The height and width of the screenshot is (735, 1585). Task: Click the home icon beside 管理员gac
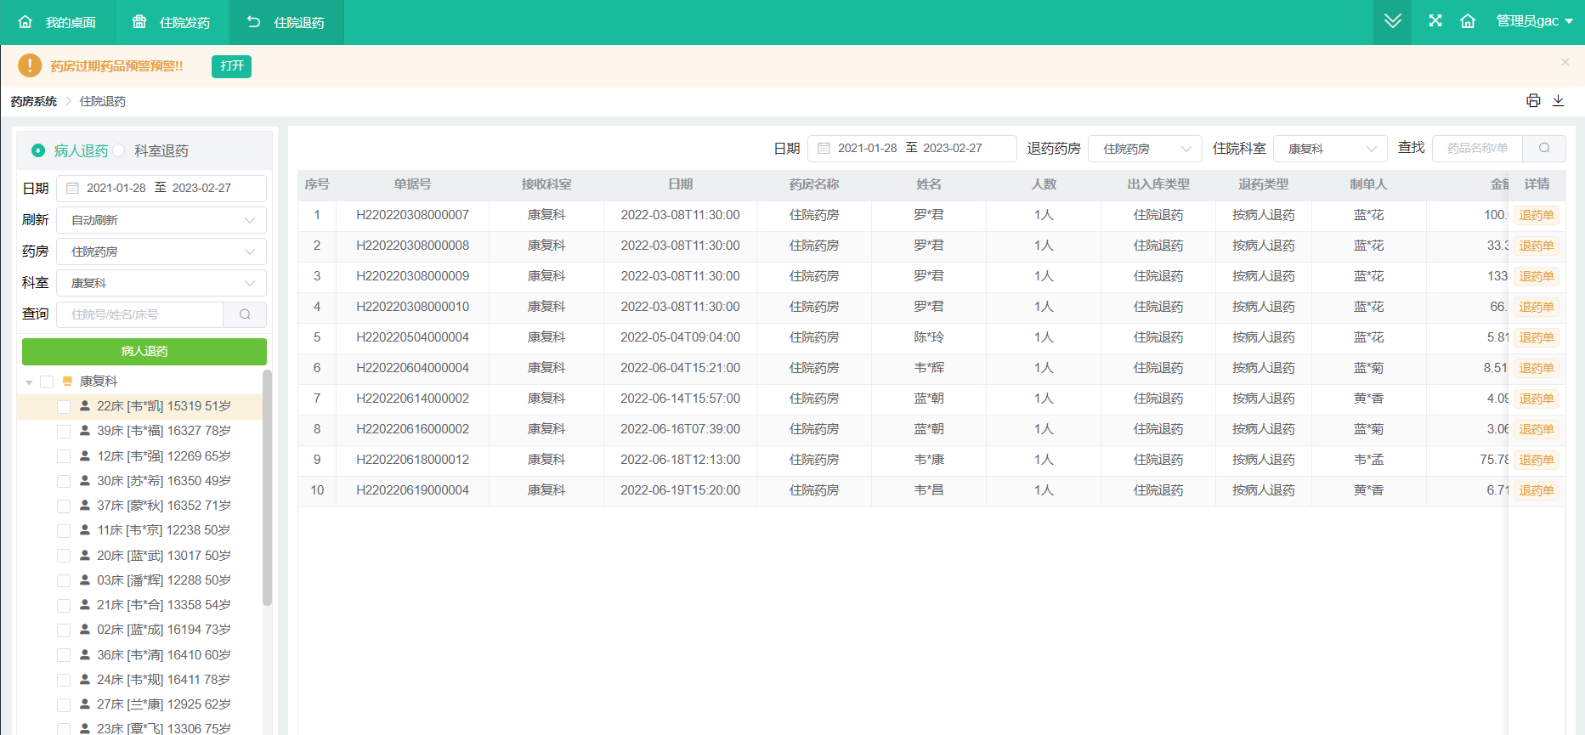pyautogui.click(x=1468, y=21)
